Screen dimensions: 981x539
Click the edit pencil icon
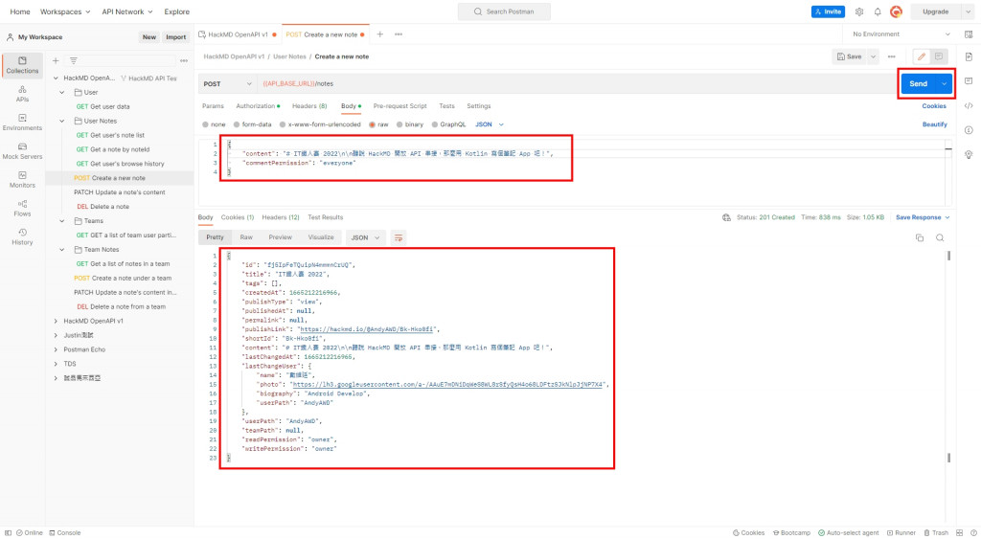[x=921, y=56]
